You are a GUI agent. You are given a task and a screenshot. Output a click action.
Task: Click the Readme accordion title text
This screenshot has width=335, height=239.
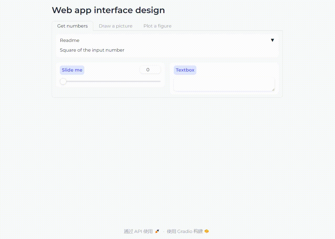[x=70, y=40]
